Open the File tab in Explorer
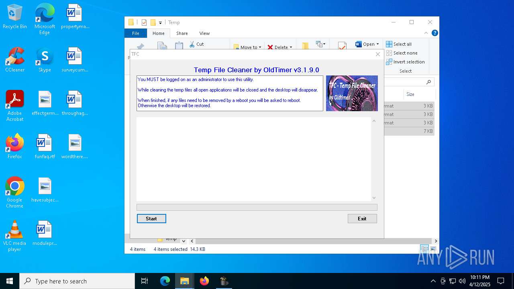The height and width of the screenshot is (289, 514). tap(136, 33)
